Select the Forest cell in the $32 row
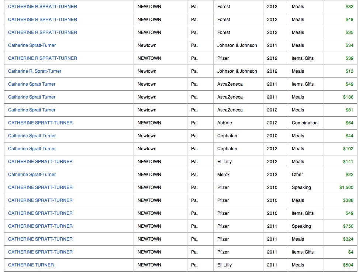 tap(238, 7)
